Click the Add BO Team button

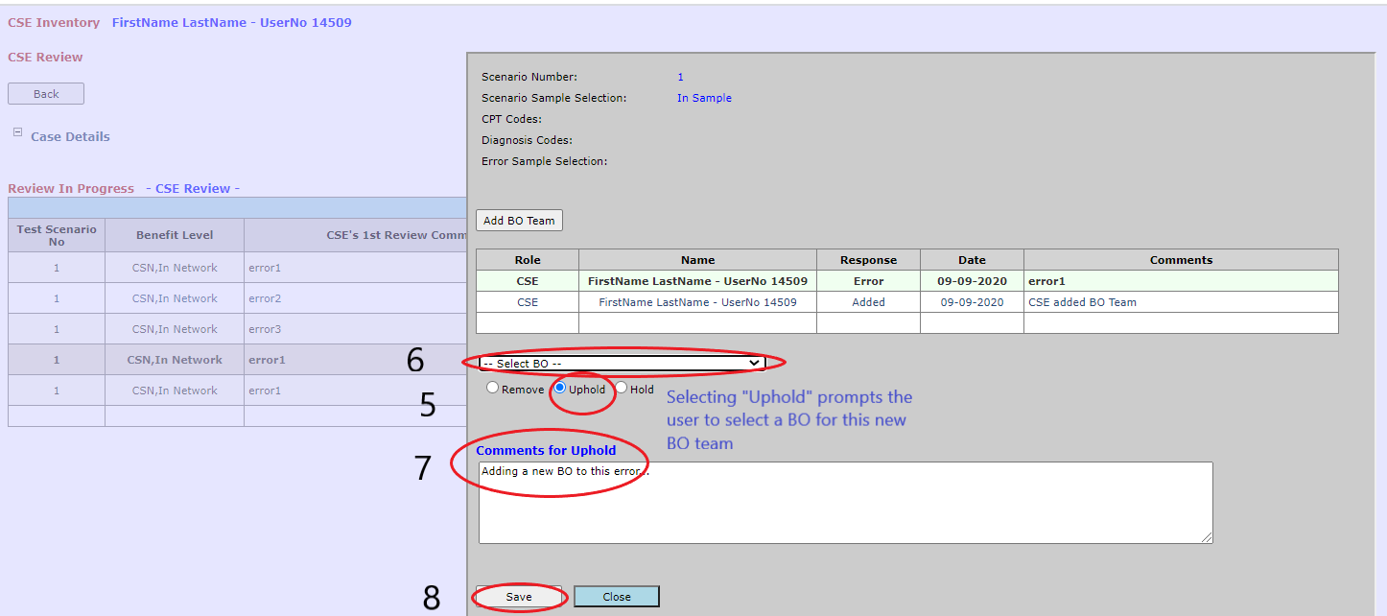(x=519, y=221)
